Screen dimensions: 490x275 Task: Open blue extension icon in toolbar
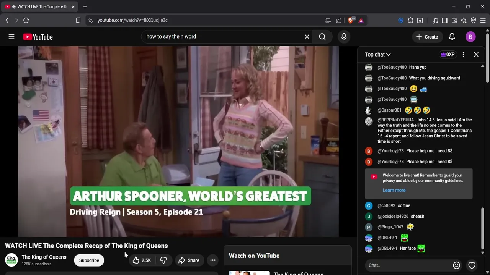click(x=401, y=20)
